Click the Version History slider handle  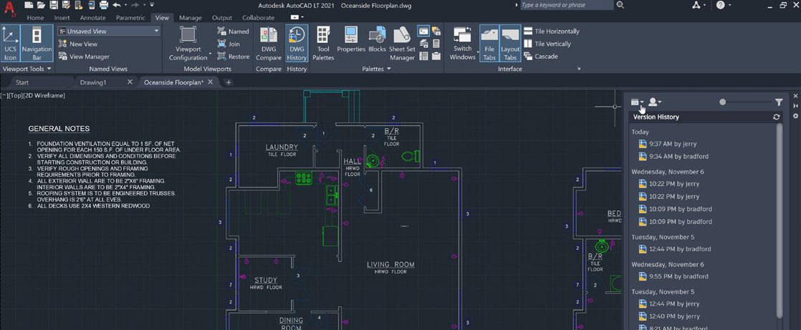[x=722, y=102]
